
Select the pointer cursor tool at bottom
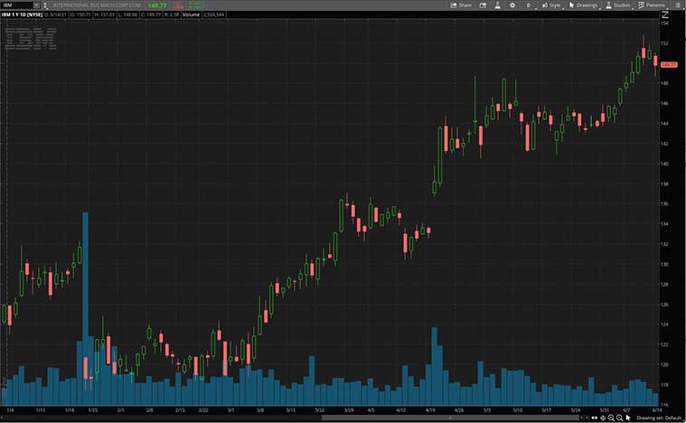tap(629, 418)
